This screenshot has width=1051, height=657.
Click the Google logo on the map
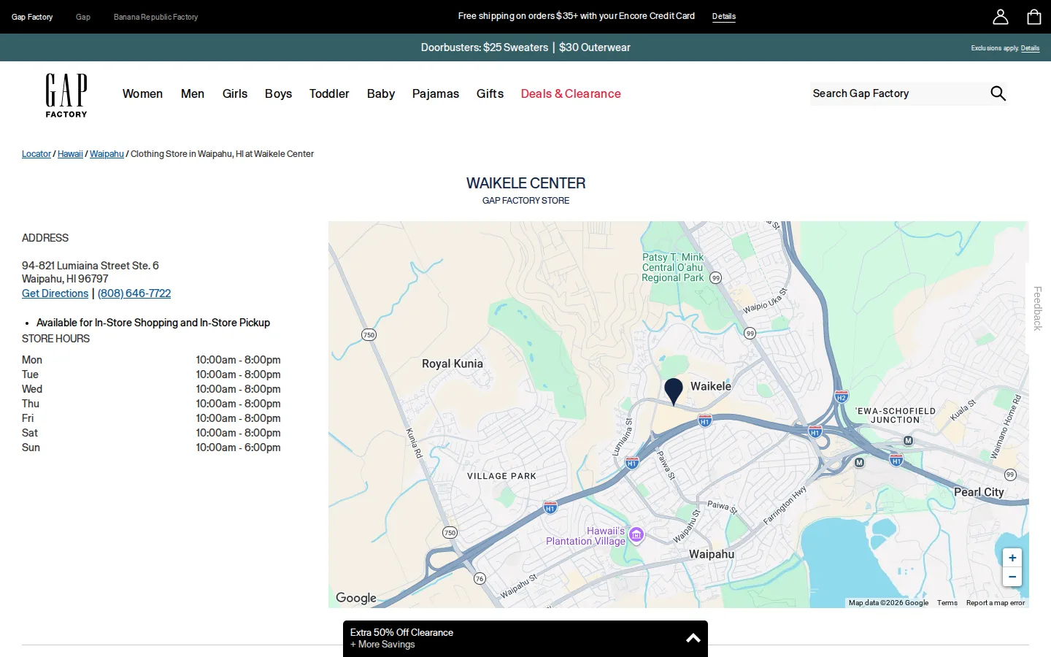click(x=356, y=598)
